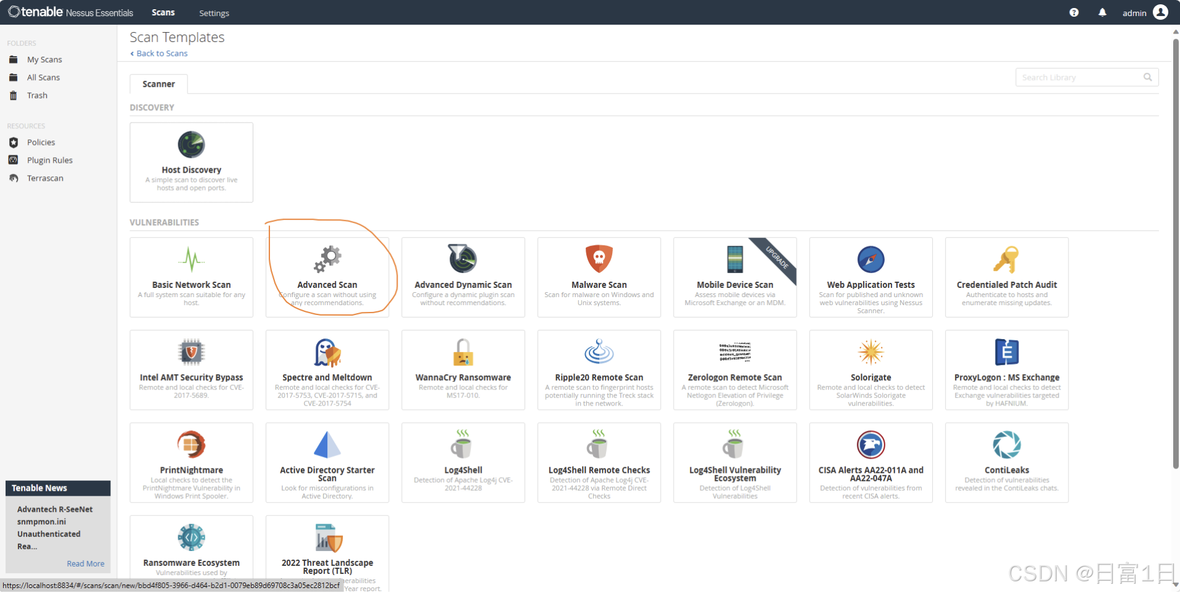The image size is (1180, 593).
Task: Click the Log4Shell Remote Checks title
Action: (x=599, y=470)
